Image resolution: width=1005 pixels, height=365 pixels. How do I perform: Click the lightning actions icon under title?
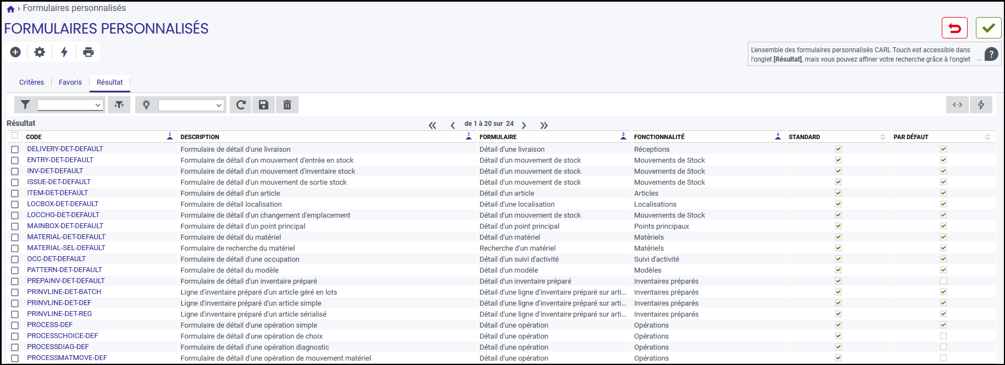[x=64, y=52]
